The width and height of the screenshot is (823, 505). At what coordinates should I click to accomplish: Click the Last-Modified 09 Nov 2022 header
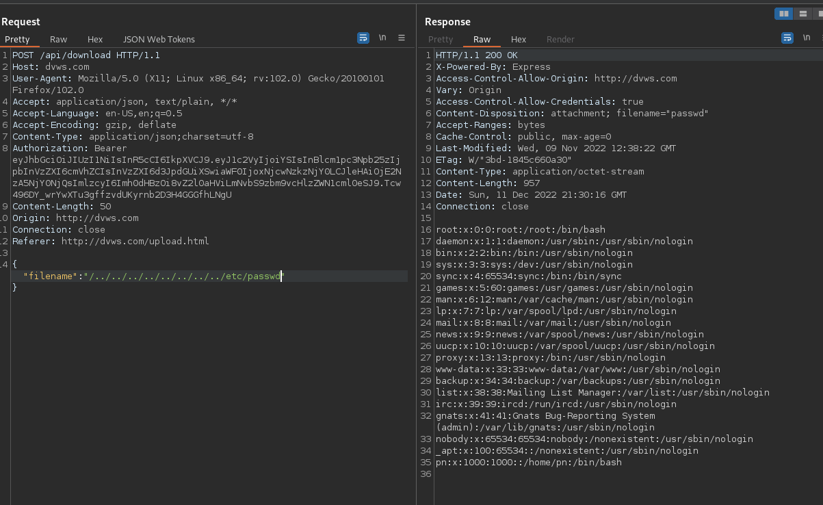point(556,148)
